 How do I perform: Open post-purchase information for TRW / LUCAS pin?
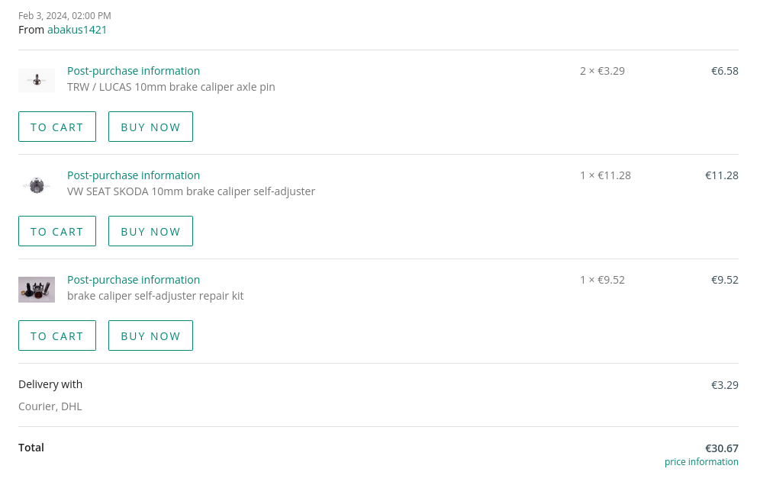coord(134,71)
